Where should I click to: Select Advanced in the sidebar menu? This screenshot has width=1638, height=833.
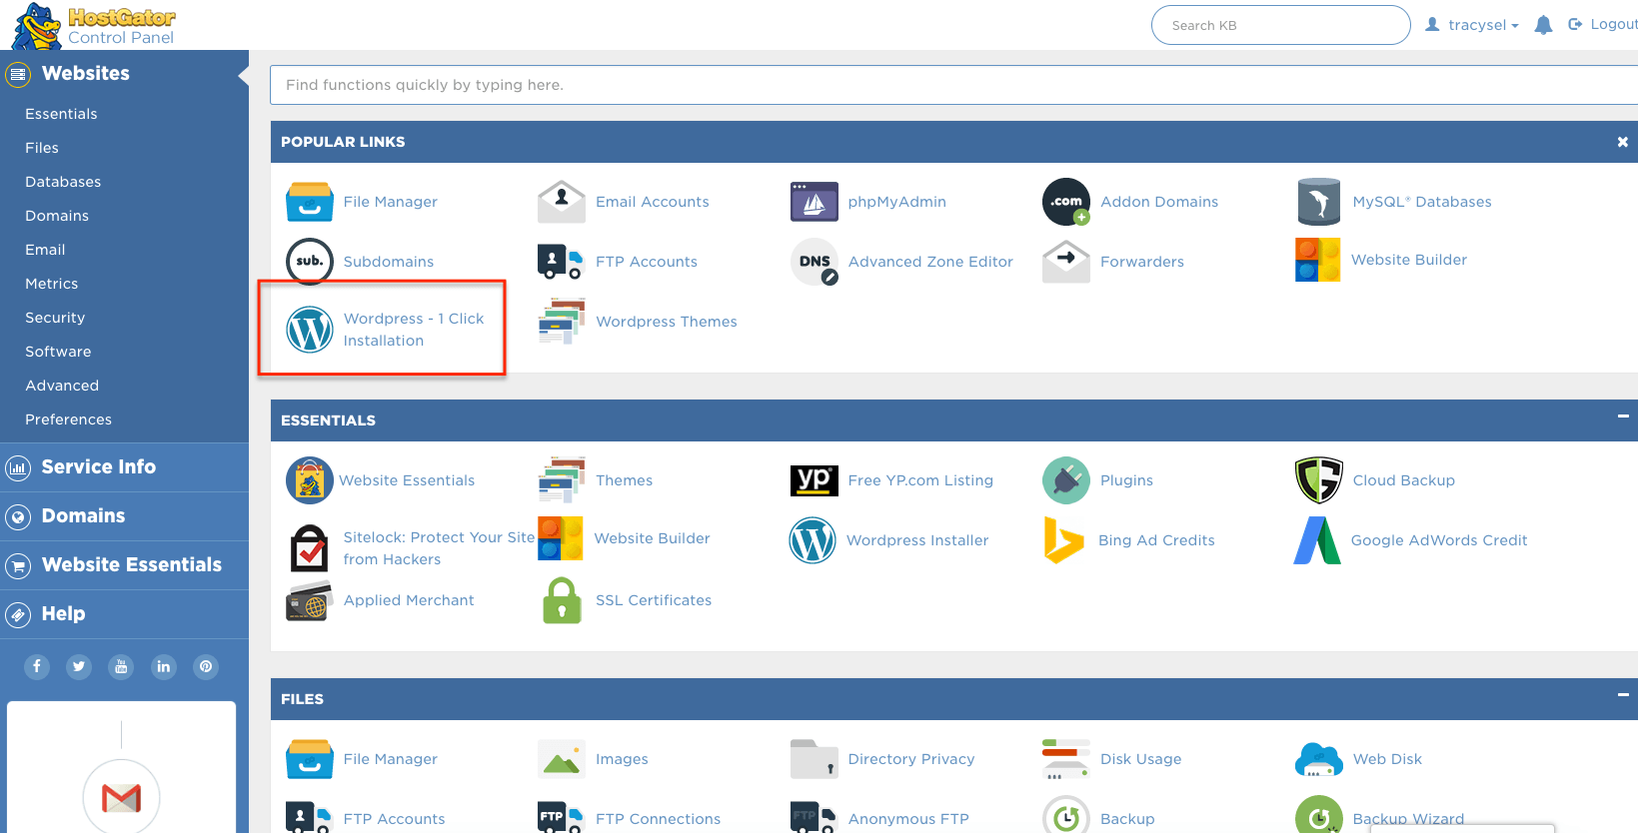[62, 386]
